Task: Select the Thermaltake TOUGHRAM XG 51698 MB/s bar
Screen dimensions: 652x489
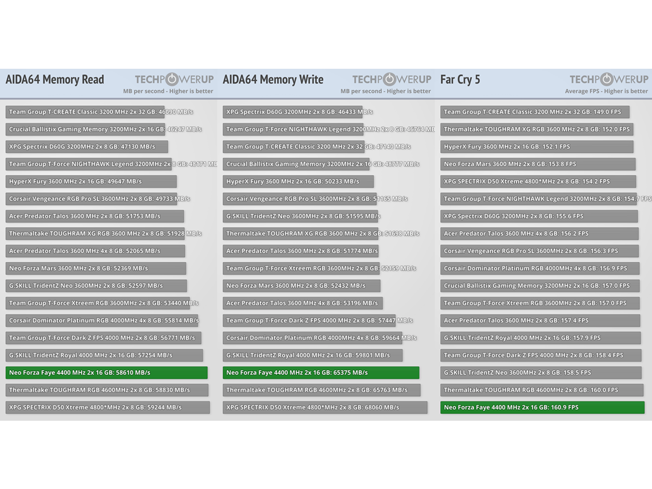Action: [x=301, y=233]
